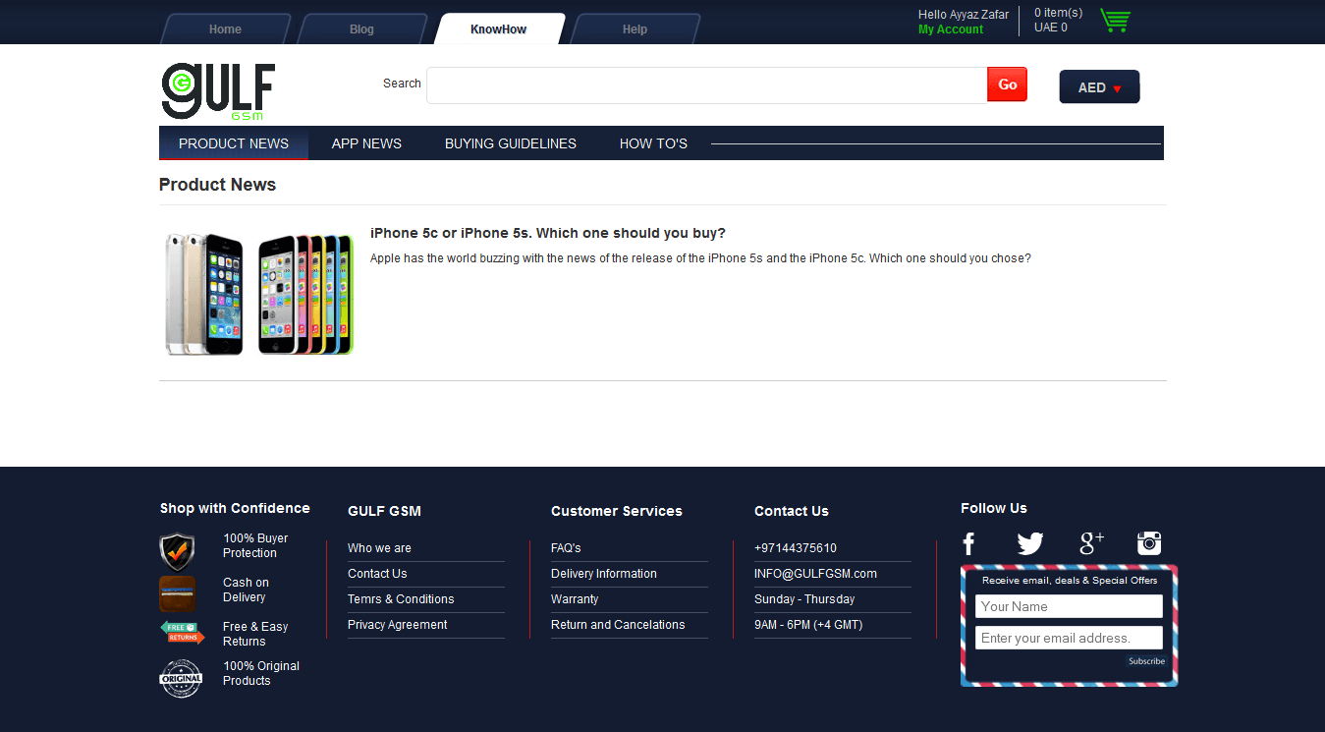Screen dimensions: 1325x732
Task: Open the Temrs & Conditions link
Action: click(x=401, y=599)
